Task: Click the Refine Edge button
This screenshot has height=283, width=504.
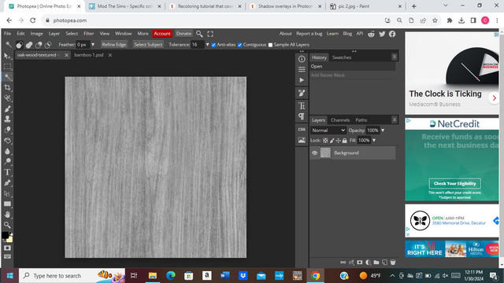Action: [113, 45]
